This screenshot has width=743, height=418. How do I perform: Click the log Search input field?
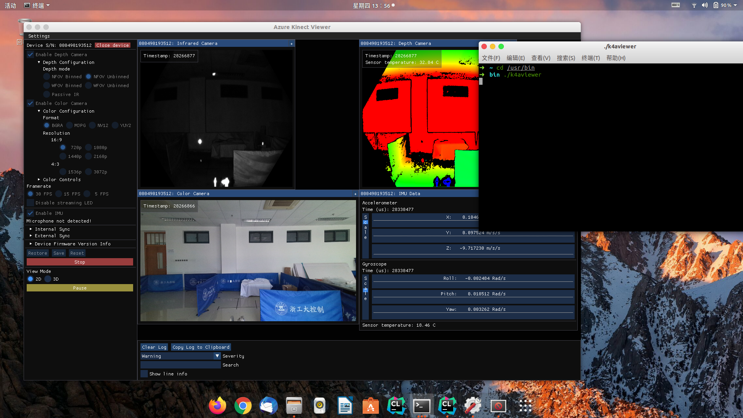tap(180, 365)
